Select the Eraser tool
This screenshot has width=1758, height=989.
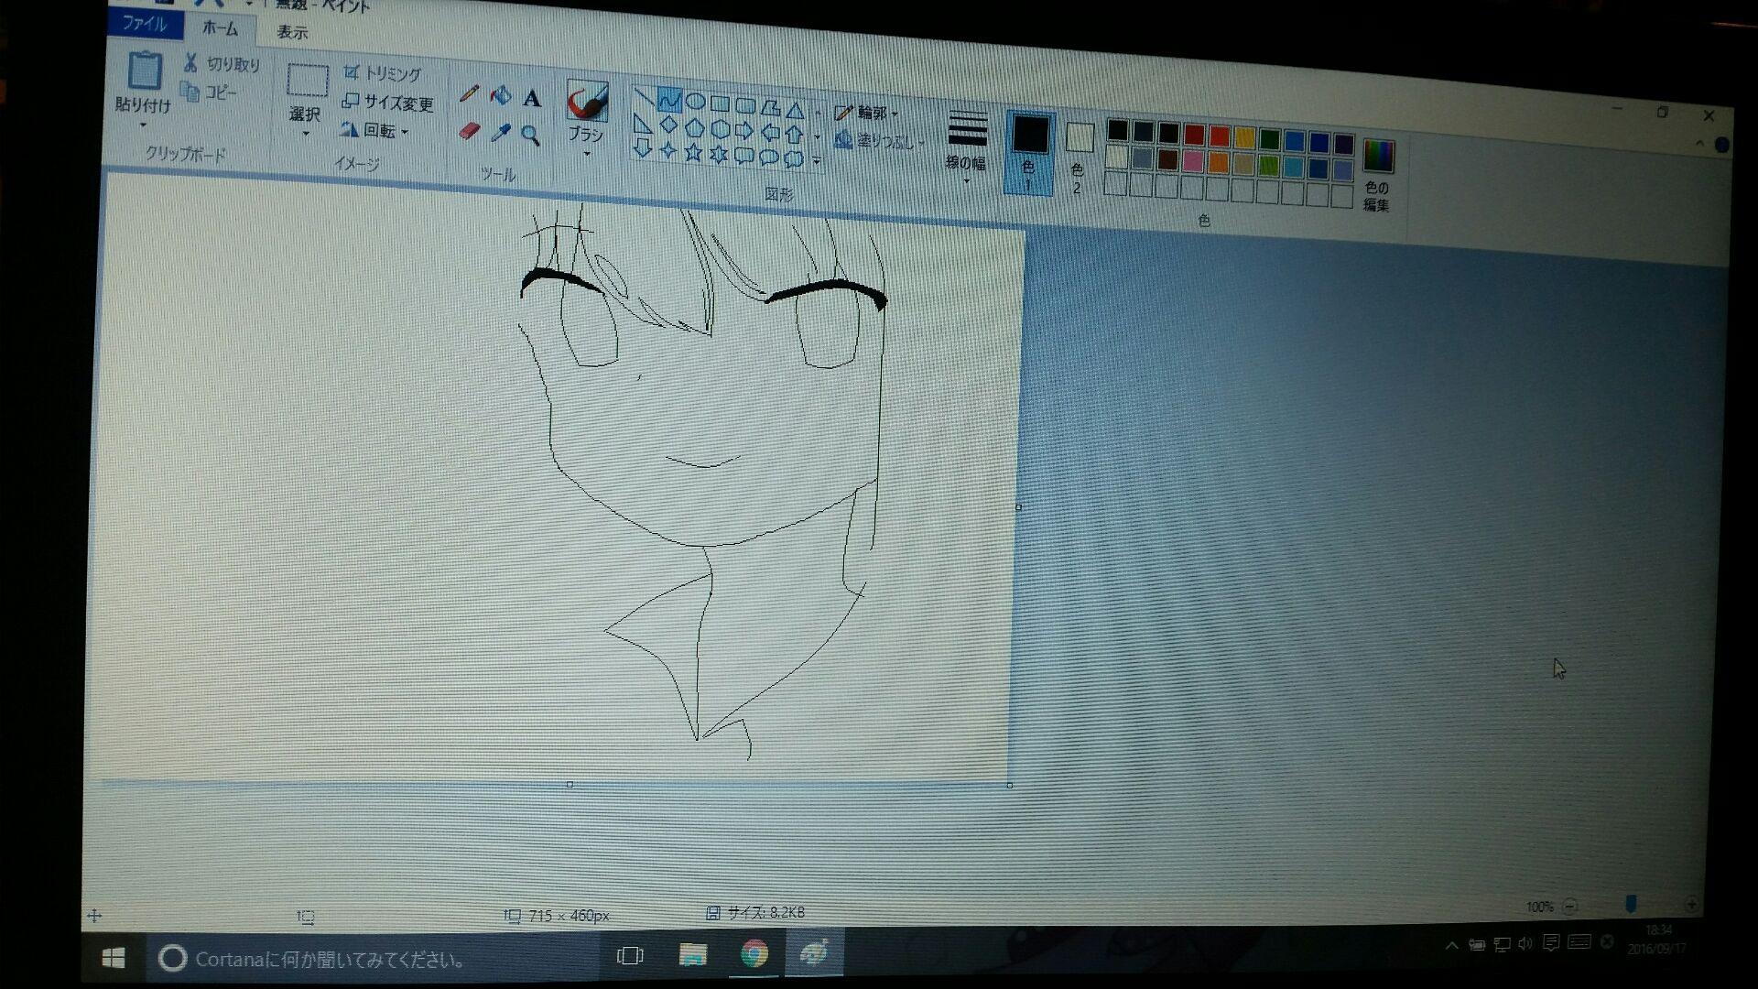click(469, 131)
